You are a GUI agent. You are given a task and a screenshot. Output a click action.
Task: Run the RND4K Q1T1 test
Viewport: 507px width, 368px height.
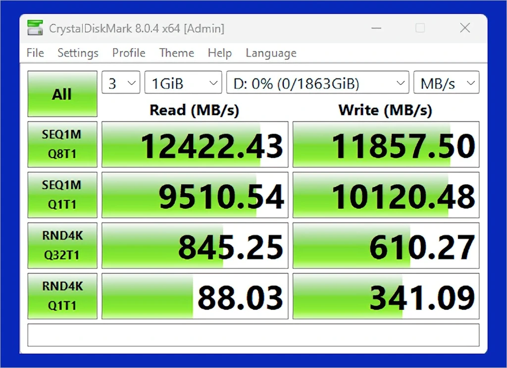(62, 296)
